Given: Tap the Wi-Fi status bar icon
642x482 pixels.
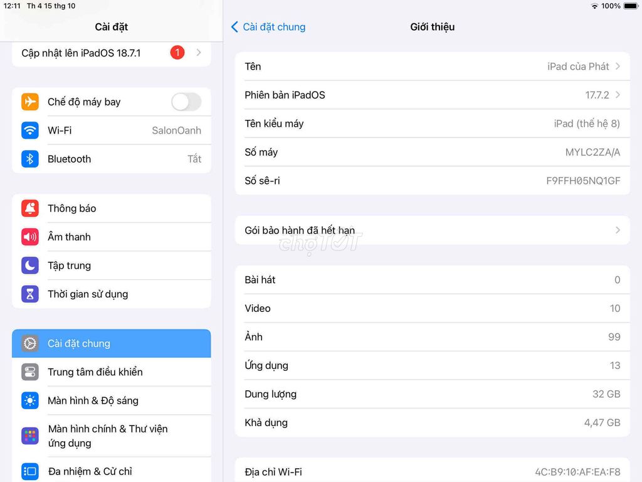Looking at the screenshot, I should (x=594, y=6).
